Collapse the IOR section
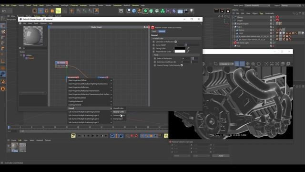Screen dimensions: 305x172 (x=154, y=55)
